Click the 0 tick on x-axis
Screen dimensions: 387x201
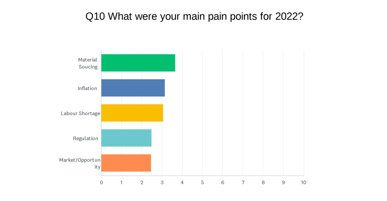(x=101, y=182)
